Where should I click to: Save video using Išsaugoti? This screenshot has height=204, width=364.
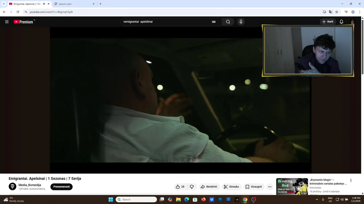[x=254, y=187]
